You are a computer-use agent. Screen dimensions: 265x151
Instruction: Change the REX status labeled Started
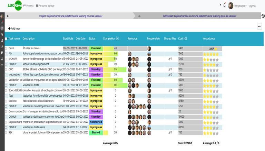click(x=96, y=132)
